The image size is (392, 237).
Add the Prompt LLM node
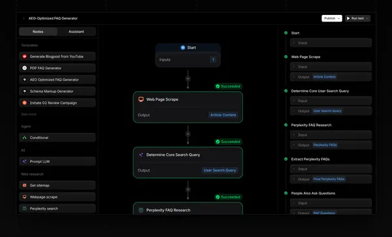click(x=57, y=161)
